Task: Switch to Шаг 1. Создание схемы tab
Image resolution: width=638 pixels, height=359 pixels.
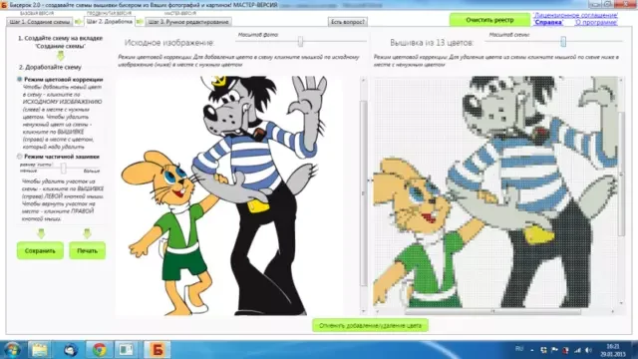Action: (40, 22)
